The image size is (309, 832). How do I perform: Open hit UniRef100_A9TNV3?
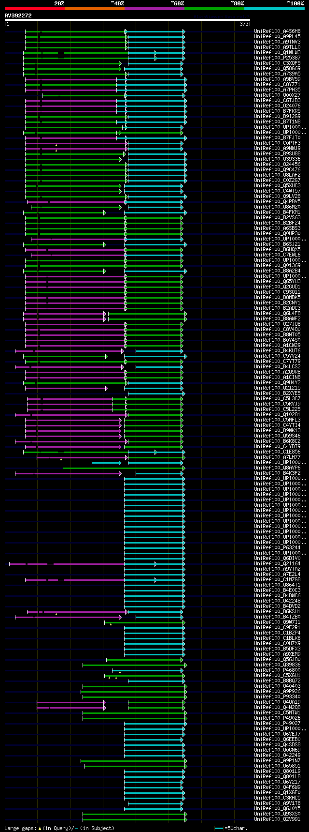277,42
